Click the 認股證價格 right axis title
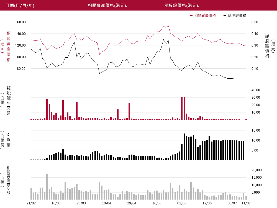Screen dimensions: 277x208 tap(267, 46)
